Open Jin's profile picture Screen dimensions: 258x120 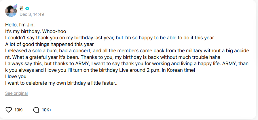(11, 11)
